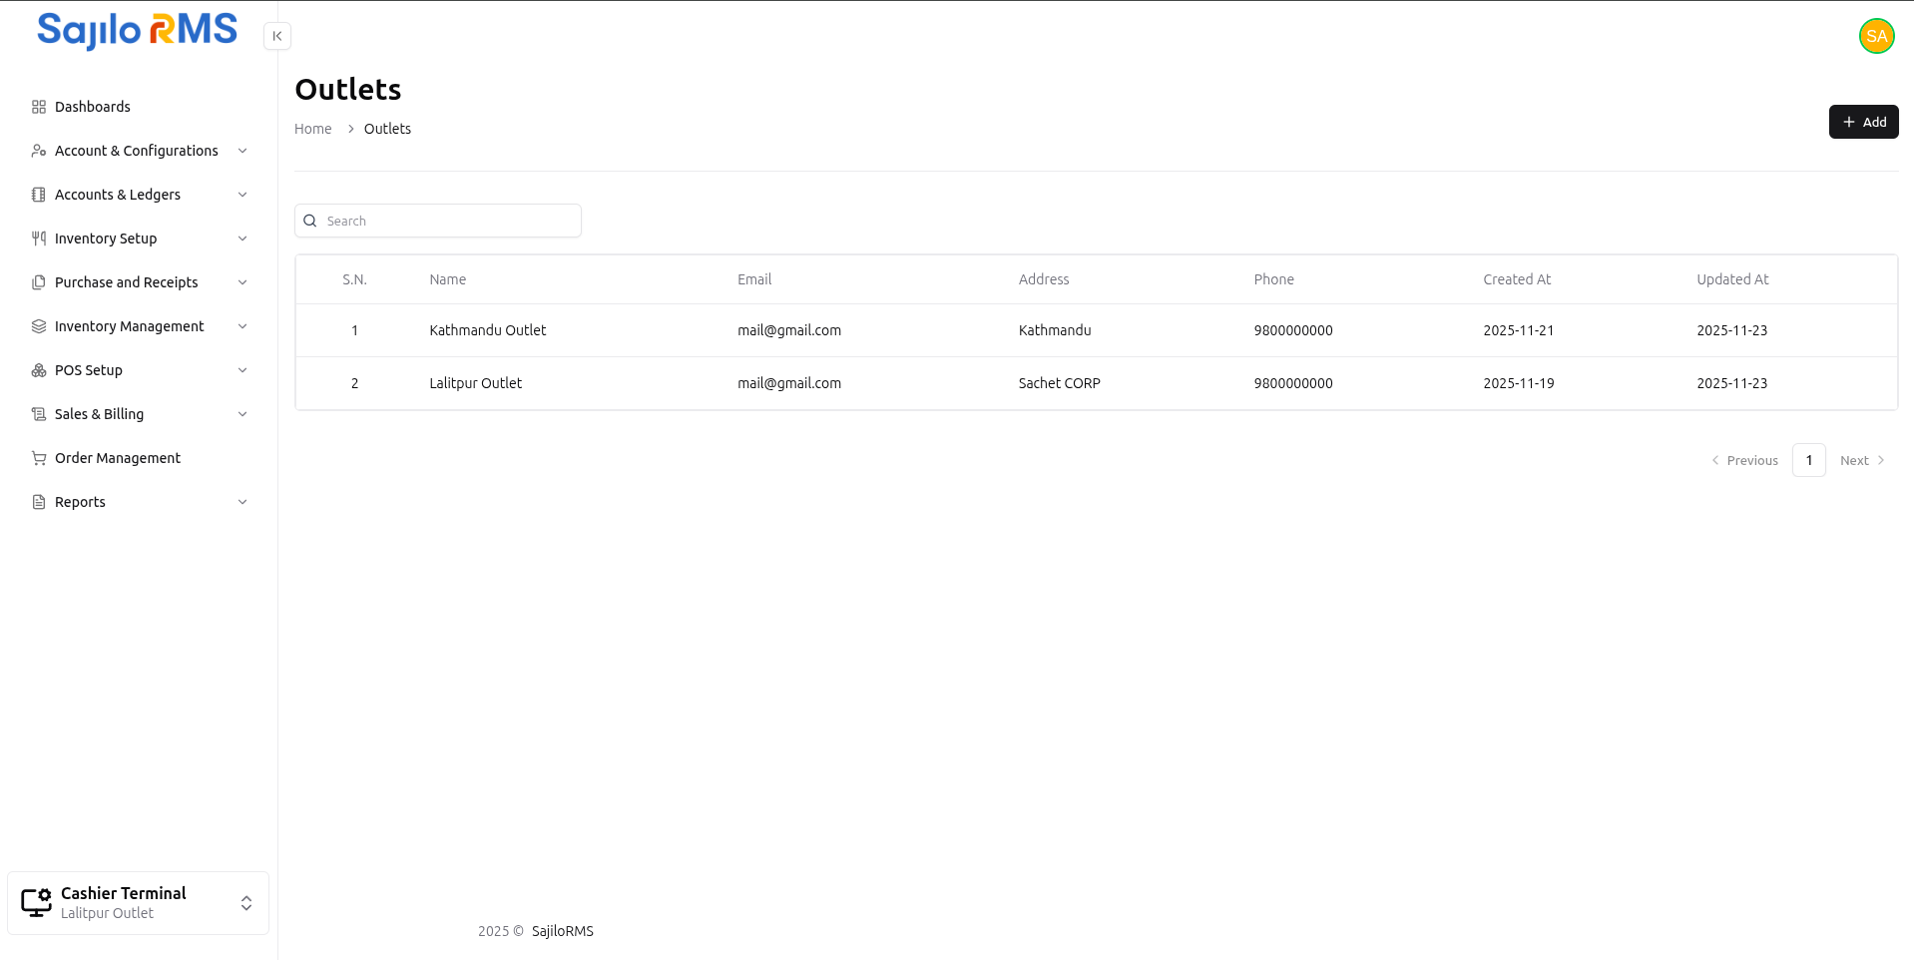Screen dimensions: 1914x960
Task: Select page 1 in pagination
Action: pos(1808,460)
